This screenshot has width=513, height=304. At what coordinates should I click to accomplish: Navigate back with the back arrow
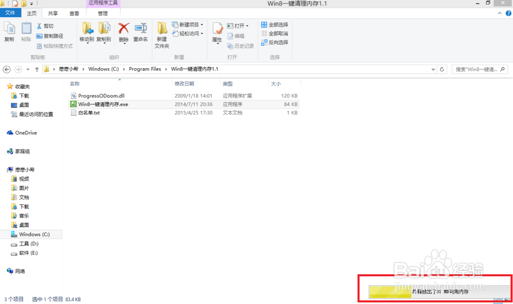coord(6,69)
